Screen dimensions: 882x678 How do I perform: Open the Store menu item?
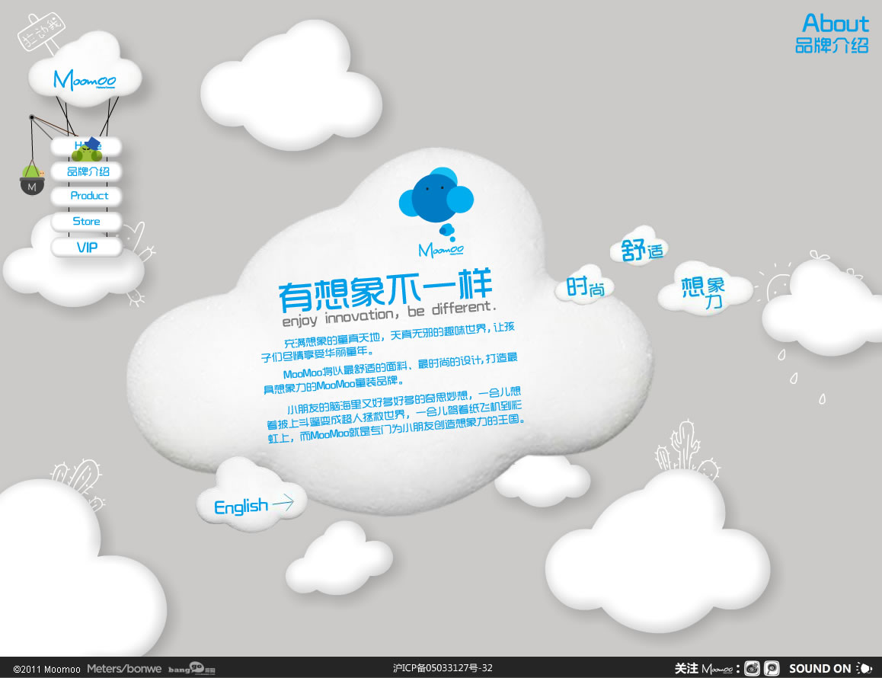click(x=86, y=221)
